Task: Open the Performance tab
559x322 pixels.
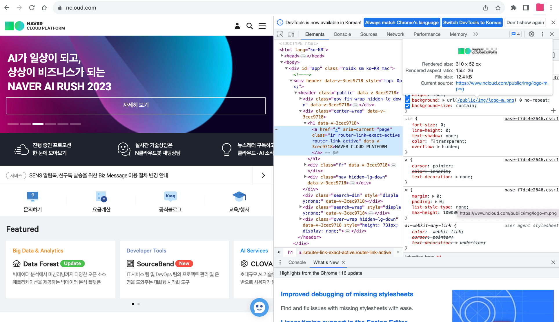Action: tap(427, 34)
